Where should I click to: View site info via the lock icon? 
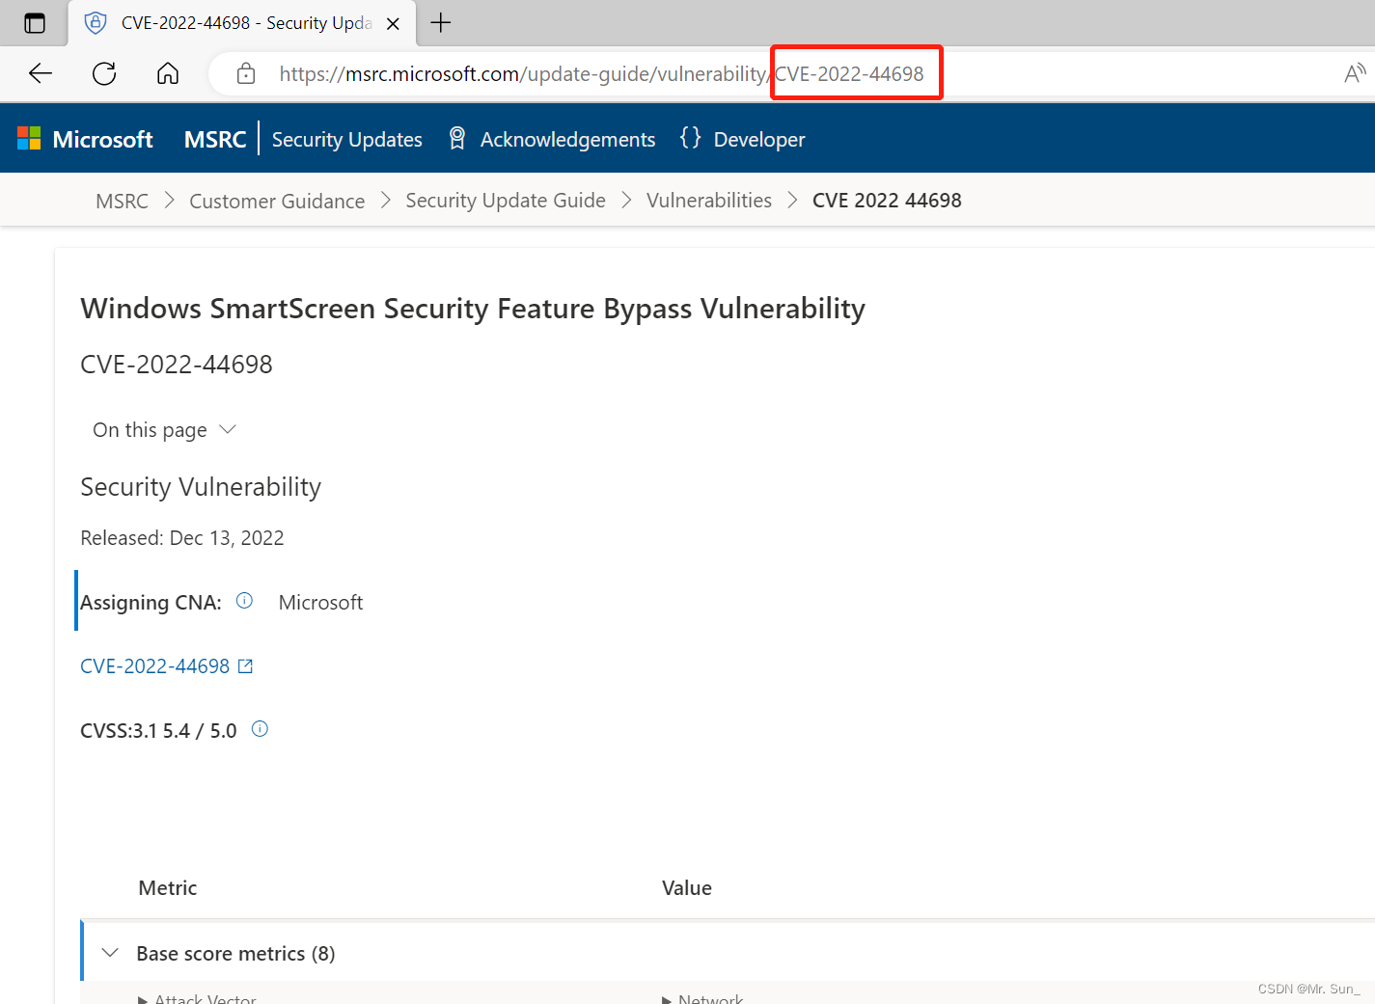coord(246,73)
